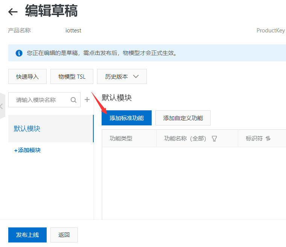
Task: Click the +添加模块 link
Action: pos(27,150)
